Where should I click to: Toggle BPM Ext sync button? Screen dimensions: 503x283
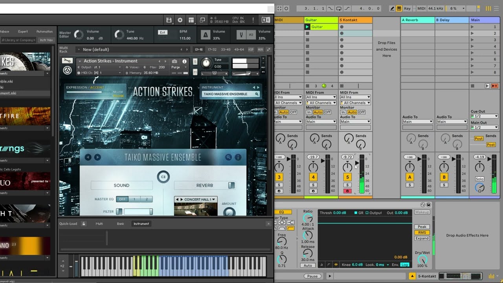tap(162, 32)
